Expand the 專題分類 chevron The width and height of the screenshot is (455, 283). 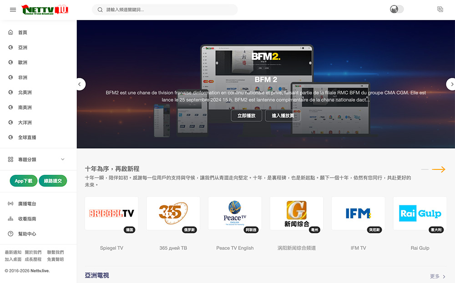(x=63, y=159)
